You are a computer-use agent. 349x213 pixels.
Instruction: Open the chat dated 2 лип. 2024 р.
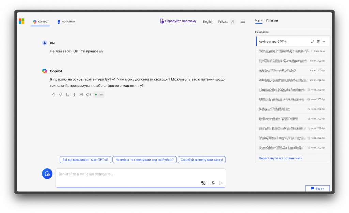[x=292, y=80]
